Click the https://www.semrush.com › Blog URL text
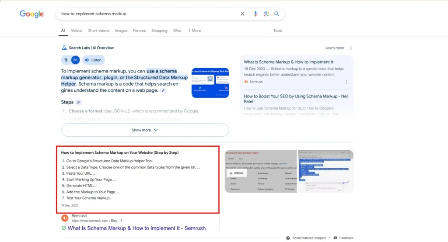448x242 pixels. tap(94, 221)
